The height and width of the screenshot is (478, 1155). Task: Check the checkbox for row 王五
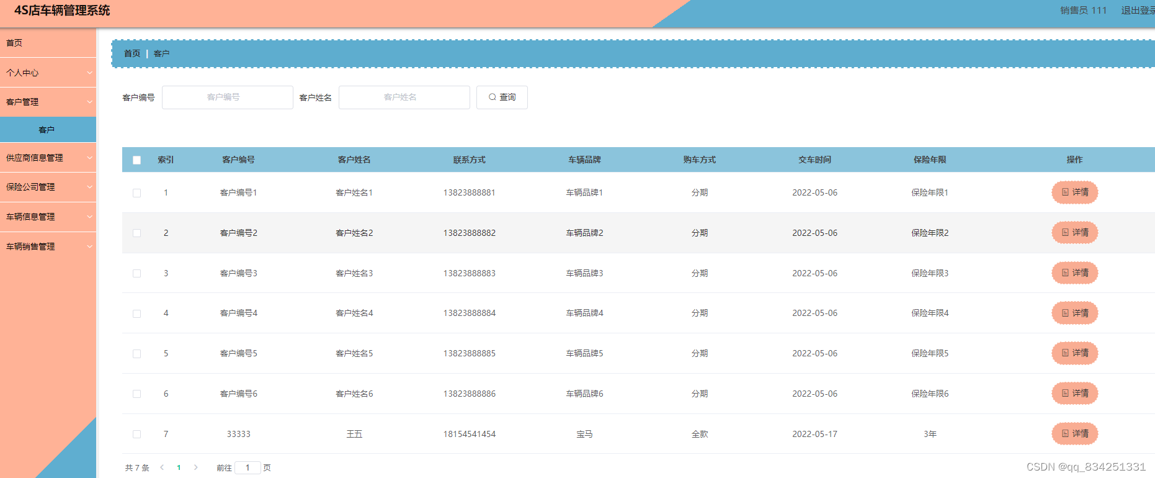pyautogui.click(x=137, y=435)
